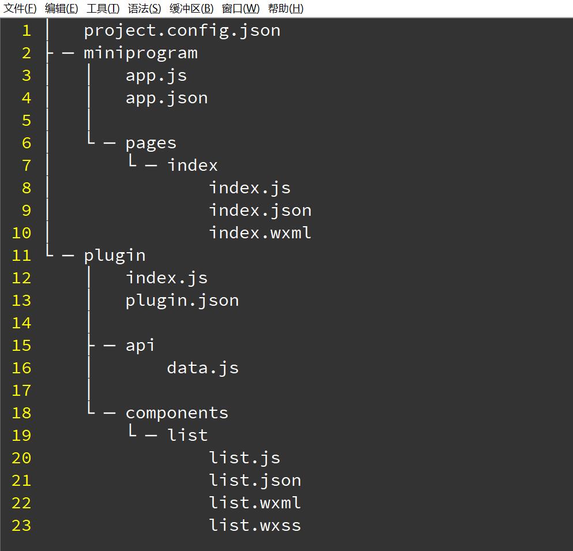
Task: Click line number 23 in gutter
Action: (x=21, y=526)
